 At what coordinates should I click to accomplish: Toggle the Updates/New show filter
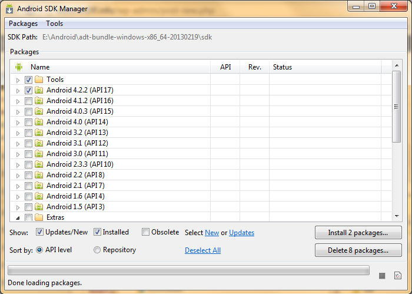tap(39, 232)
